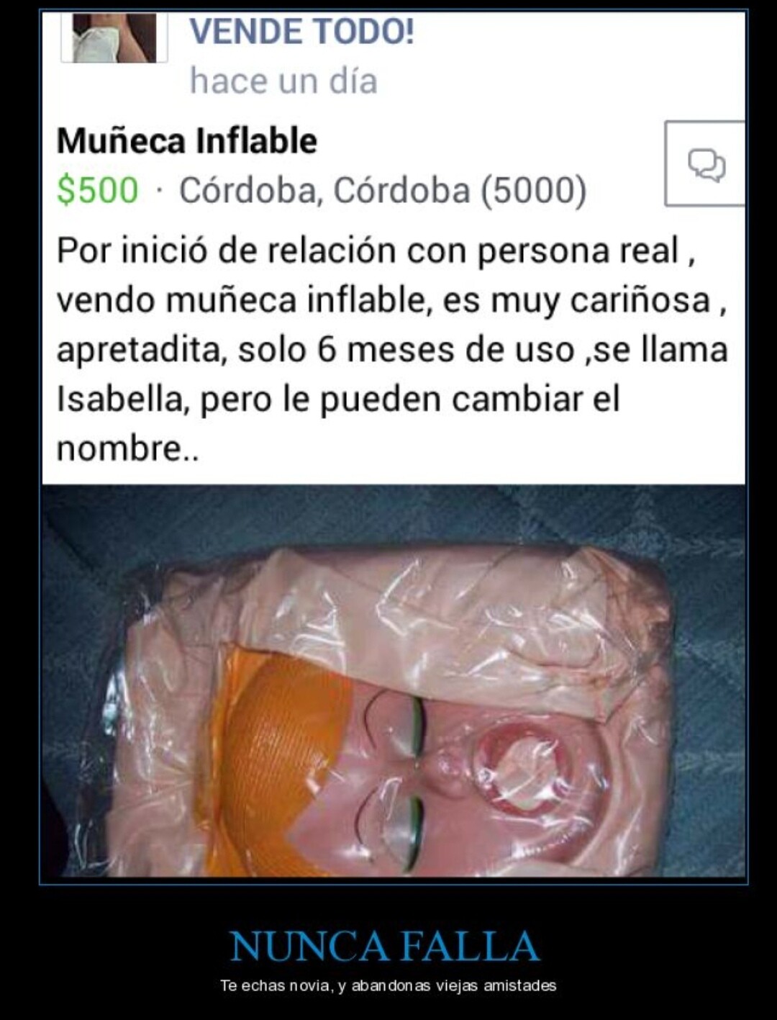The width and height of the screenshot is (777, 1020).
Task: Tap the message bubble icon beside the listing
Action: coord(706,163)
